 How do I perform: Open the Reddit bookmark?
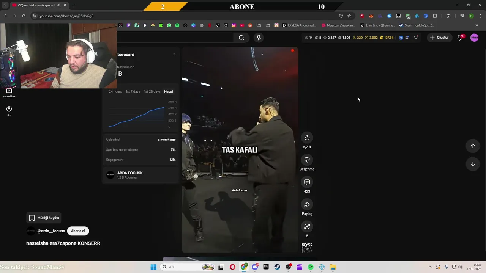pos(250,25)
